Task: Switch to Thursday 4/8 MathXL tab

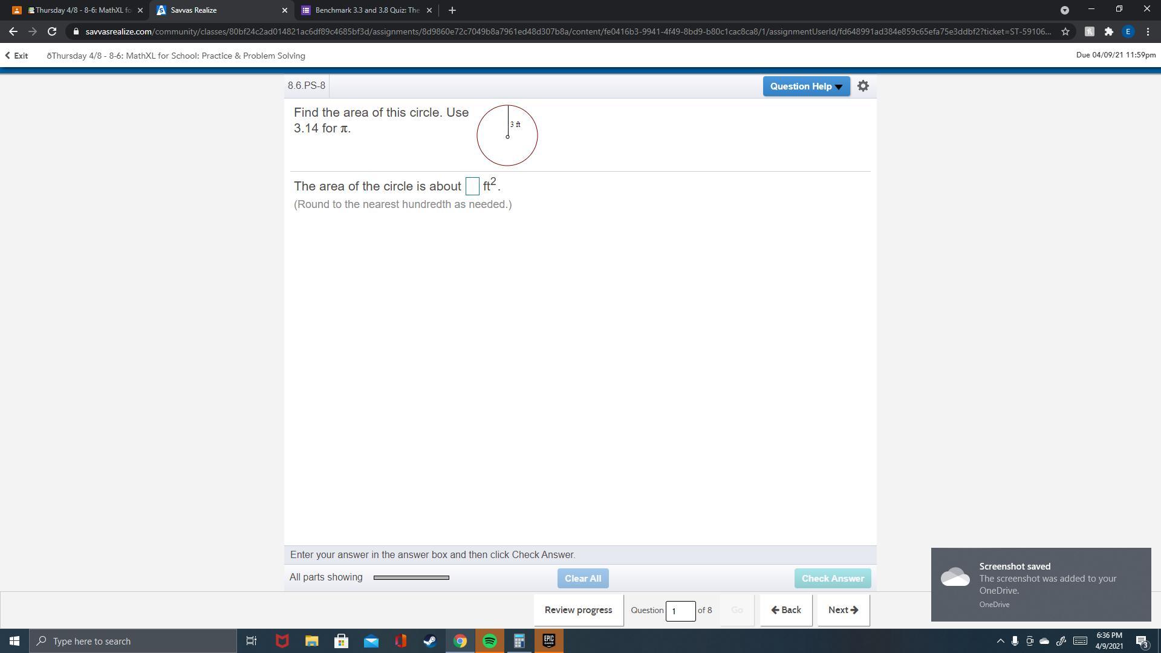Action: click(82, 10)
